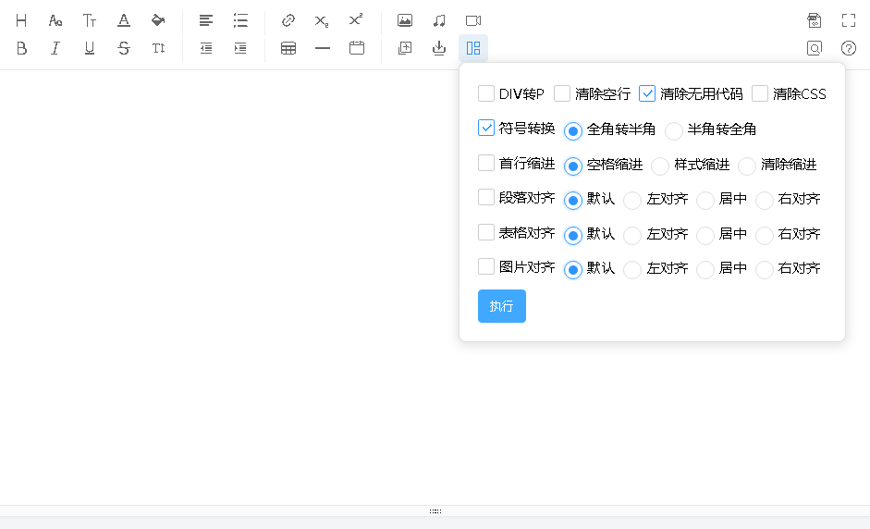This screenshot has width=870, height=529.
Task: Select 默认 for 段落对齐
Action: tap(572, 201)
